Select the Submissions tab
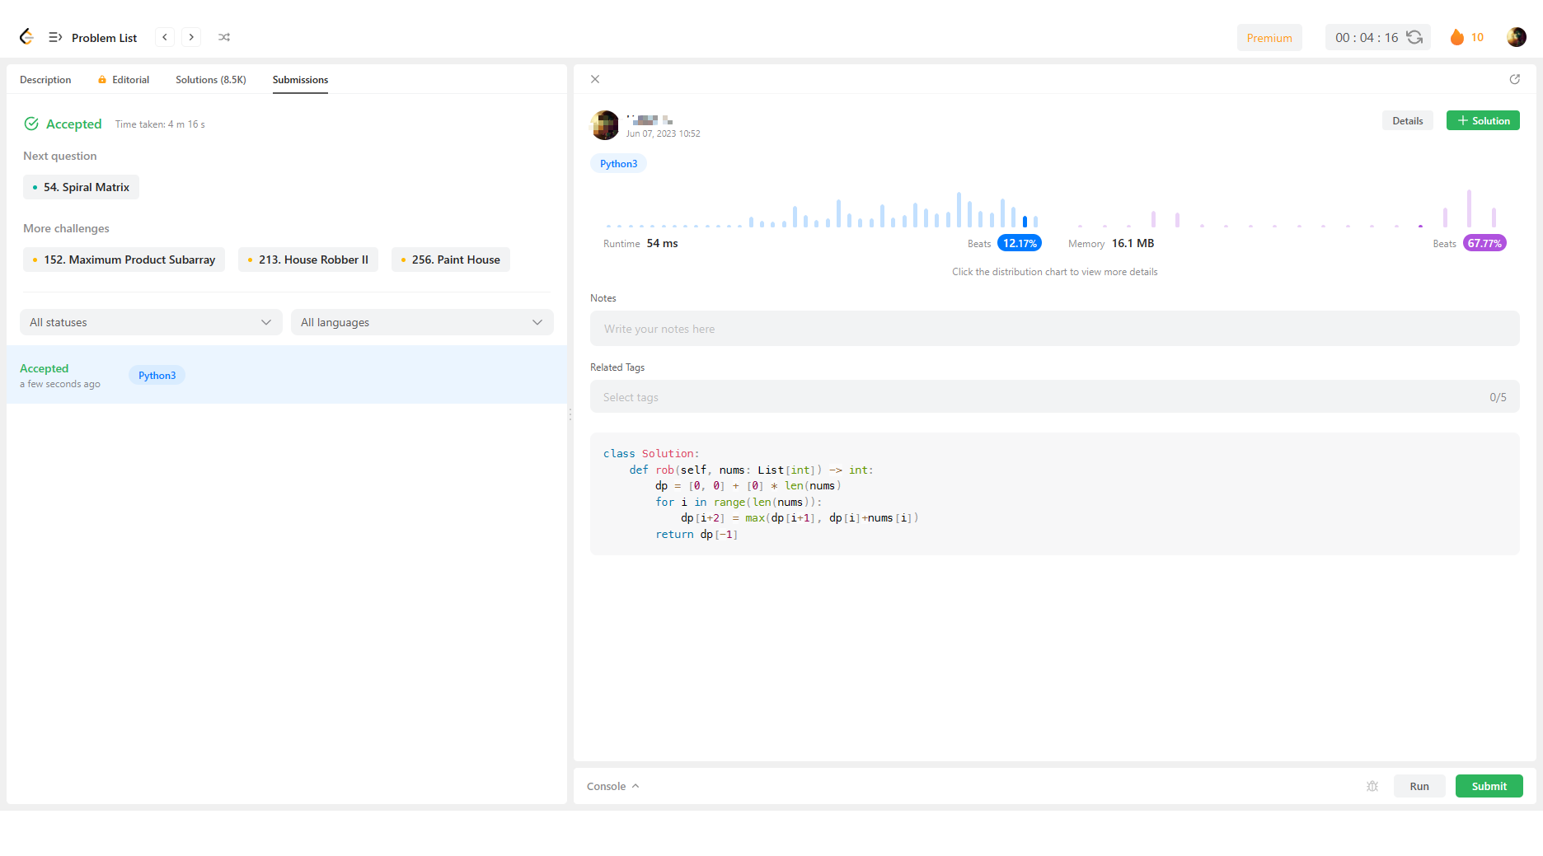The height and width of the screenshot is (856, 1543). (x=300, y=80)
